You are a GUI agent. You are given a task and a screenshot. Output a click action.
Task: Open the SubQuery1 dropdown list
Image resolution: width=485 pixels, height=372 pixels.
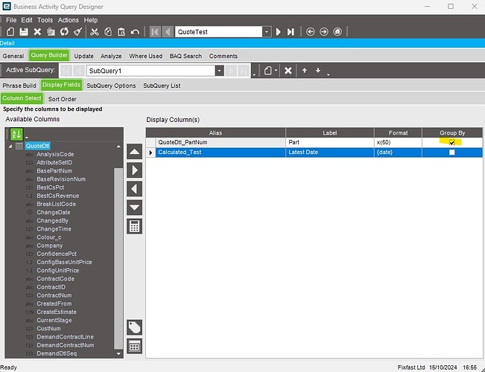pos(219,71)
